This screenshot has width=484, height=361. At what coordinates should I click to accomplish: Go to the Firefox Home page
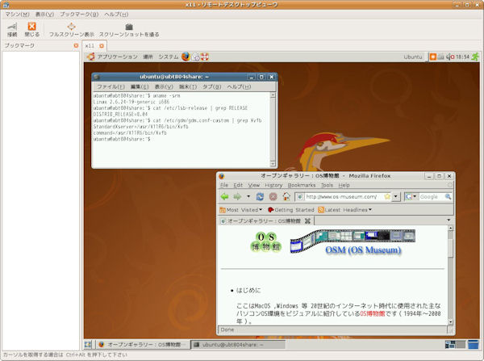coord(286,196)
